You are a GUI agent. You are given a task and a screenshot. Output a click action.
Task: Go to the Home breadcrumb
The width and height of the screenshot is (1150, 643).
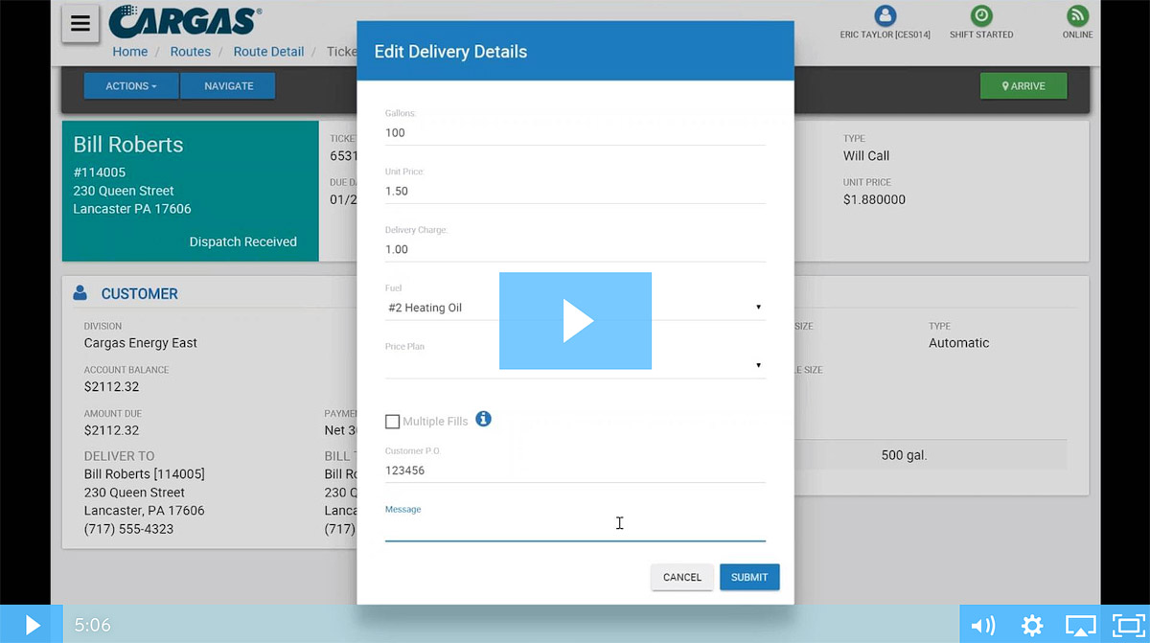(130, 52)
